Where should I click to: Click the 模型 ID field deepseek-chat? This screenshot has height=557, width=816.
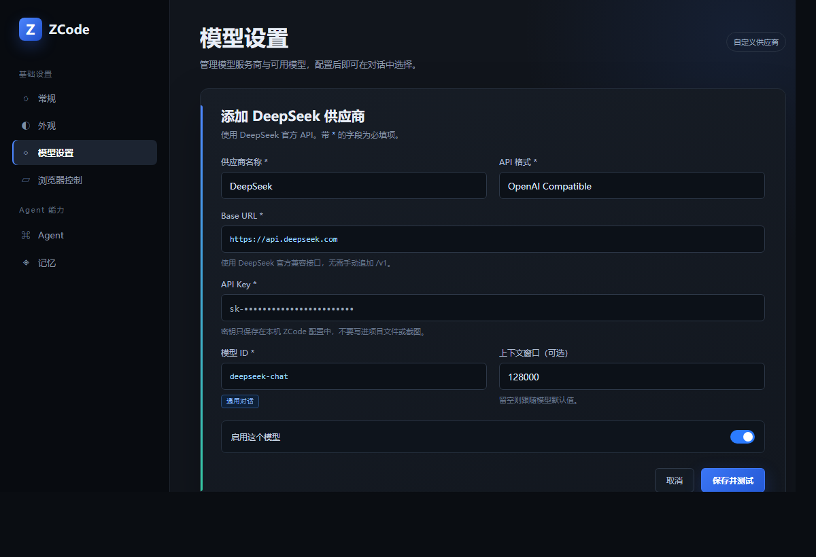[x=354, y=376]
